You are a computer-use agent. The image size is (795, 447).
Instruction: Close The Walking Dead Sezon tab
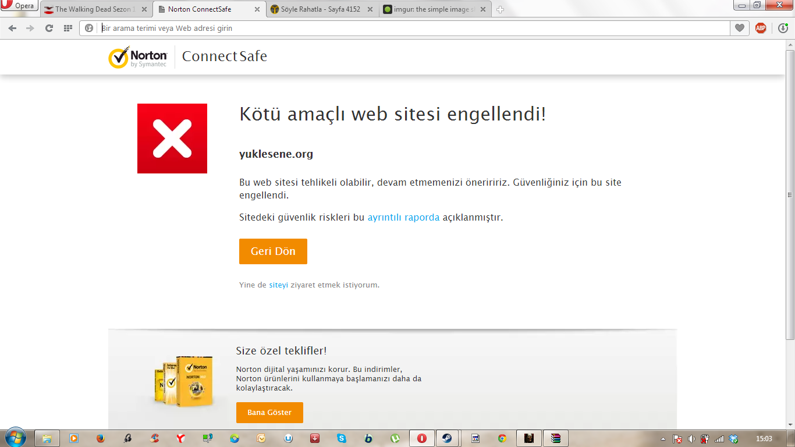144,9
